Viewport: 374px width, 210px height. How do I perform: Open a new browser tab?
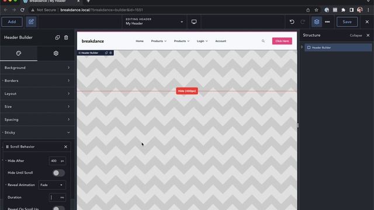(88, 1)
